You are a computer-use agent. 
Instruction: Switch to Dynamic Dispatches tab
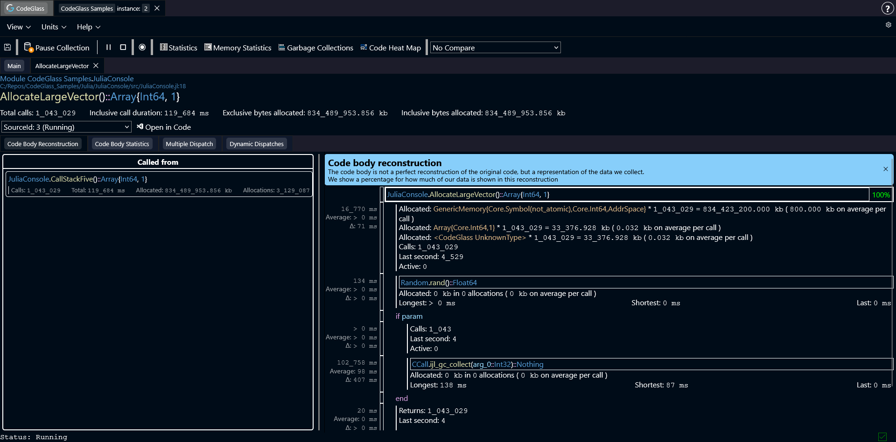pyautogui.click(x=256, y=144)
